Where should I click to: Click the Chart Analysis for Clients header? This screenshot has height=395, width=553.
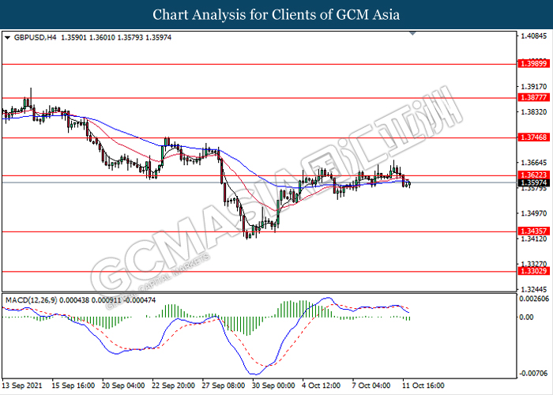pos(276,15)
